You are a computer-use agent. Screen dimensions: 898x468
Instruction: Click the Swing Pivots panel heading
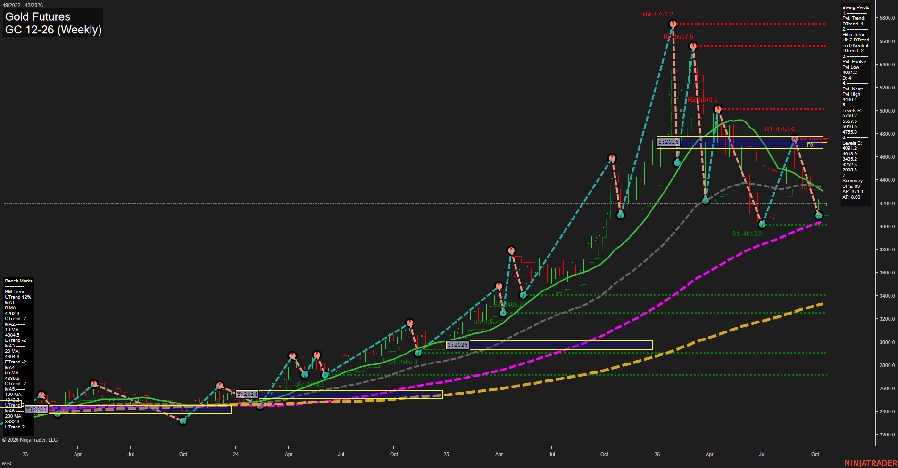point(856,8)
